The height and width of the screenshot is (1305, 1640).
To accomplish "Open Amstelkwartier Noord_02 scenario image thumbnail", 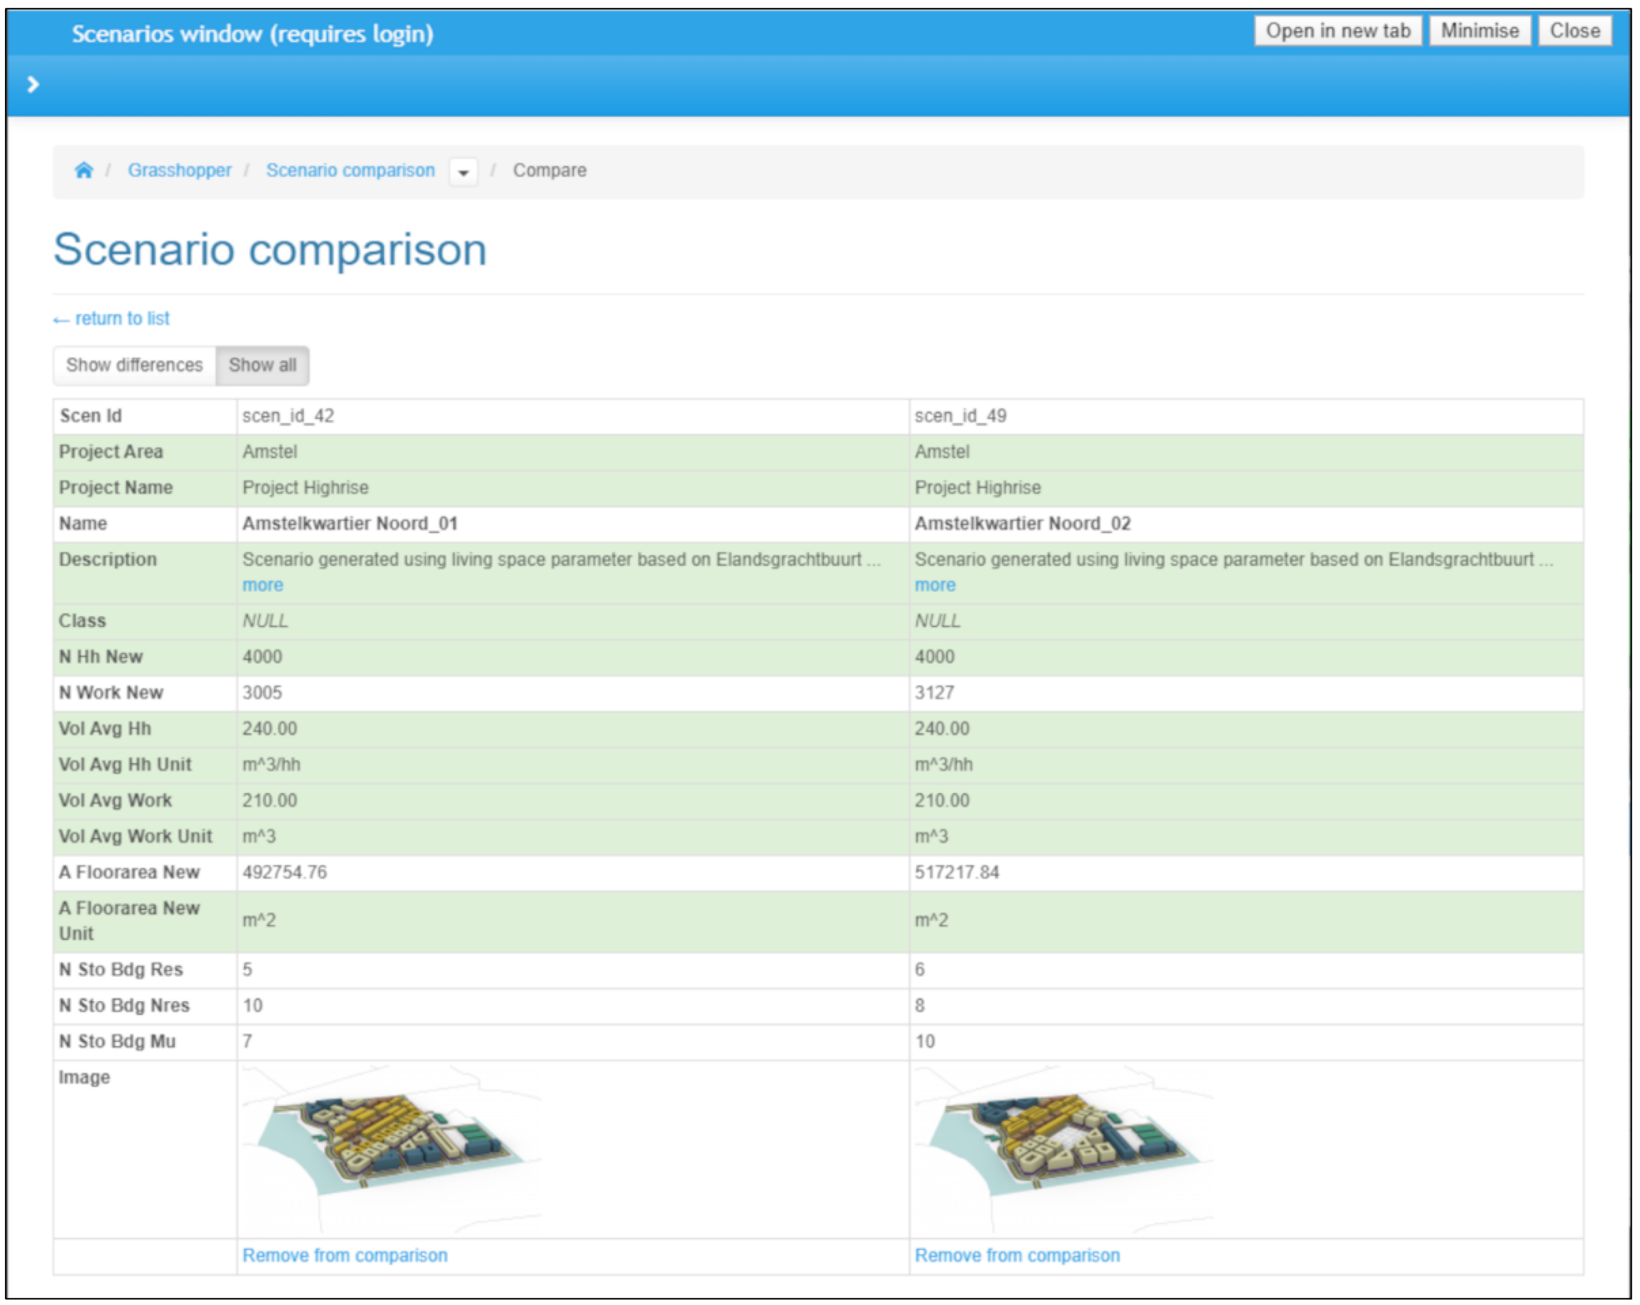I will (1063, 1147).
